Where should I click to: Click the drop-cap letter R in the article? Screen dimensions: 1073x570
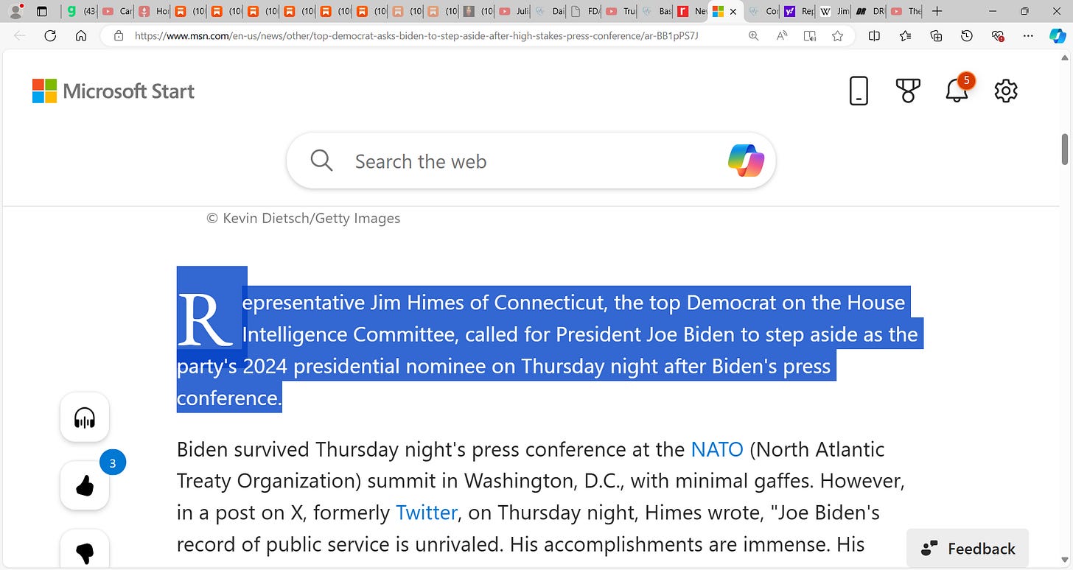coord(204,320)
